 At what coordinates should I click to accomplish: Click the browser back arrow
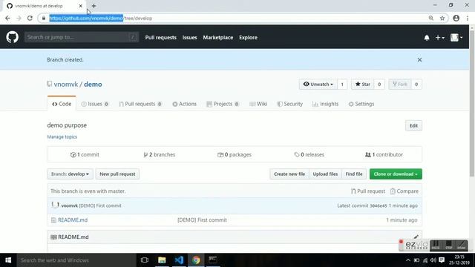click(7, 18)
